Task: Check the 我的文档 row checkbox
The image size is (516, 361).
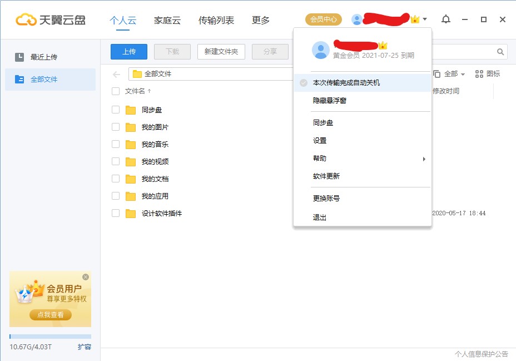Action: [x=116, y=179]
